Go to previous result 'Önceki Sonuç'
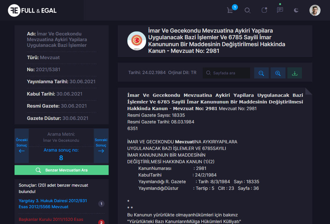The width and height of the screenshot is (330, 224). coord(21,146)
